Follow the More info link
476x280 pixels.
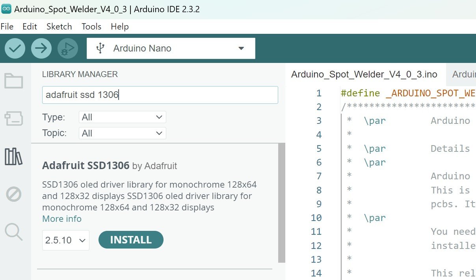click(x=62, y=219)
